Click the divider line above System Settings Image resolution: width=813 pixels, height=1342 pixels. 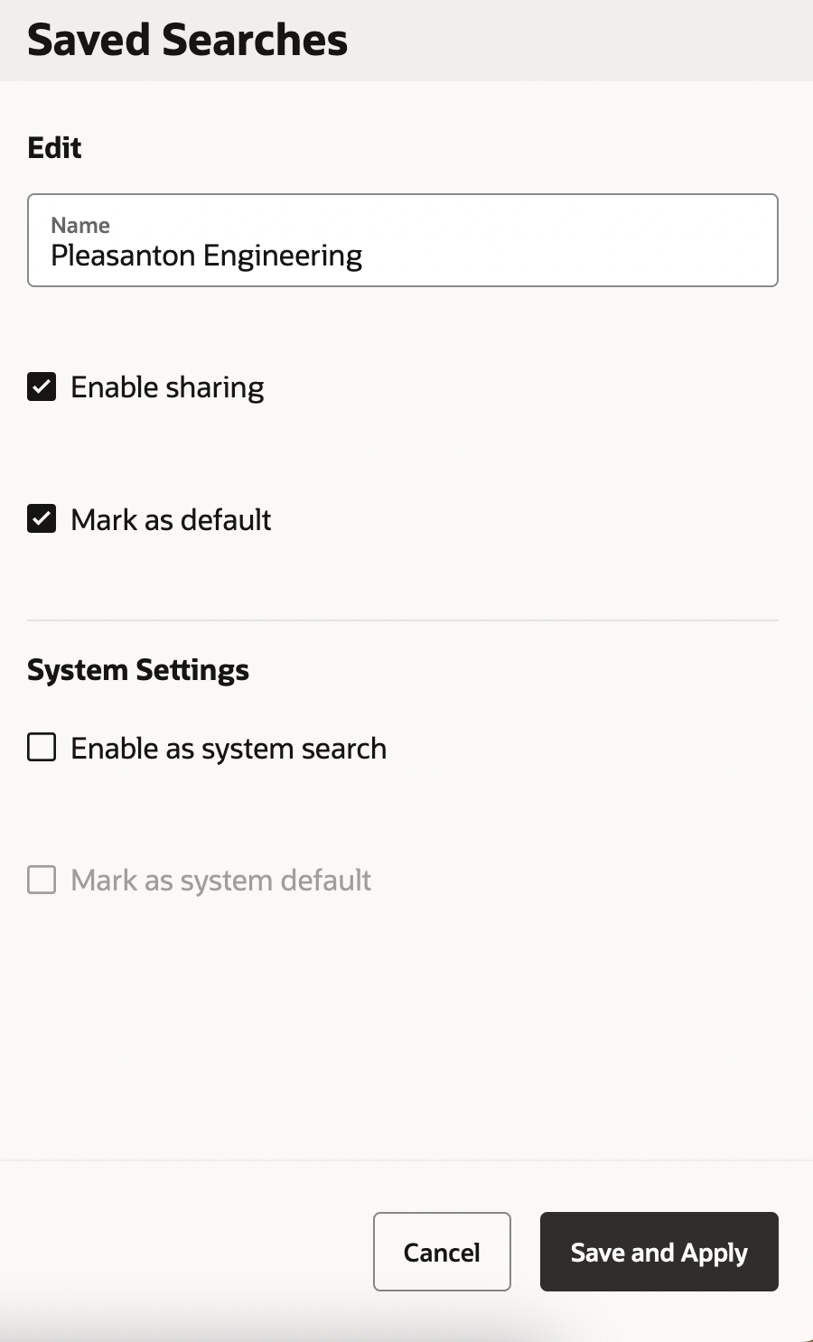pos(402,620)
